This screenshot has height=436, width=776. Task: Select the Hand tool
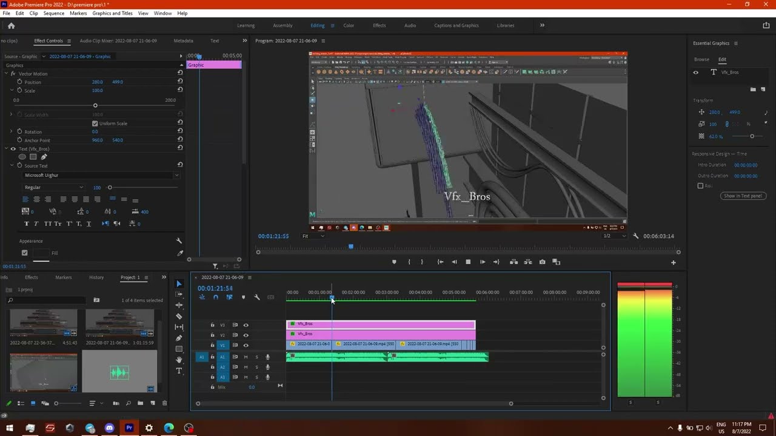179,360
